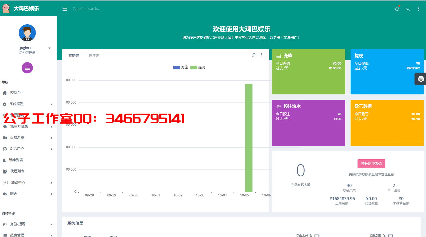Viewport: 426px width, 237px height.
Task: Expand the 活动中心 submenu chevron
Action: tap(51, 183)
